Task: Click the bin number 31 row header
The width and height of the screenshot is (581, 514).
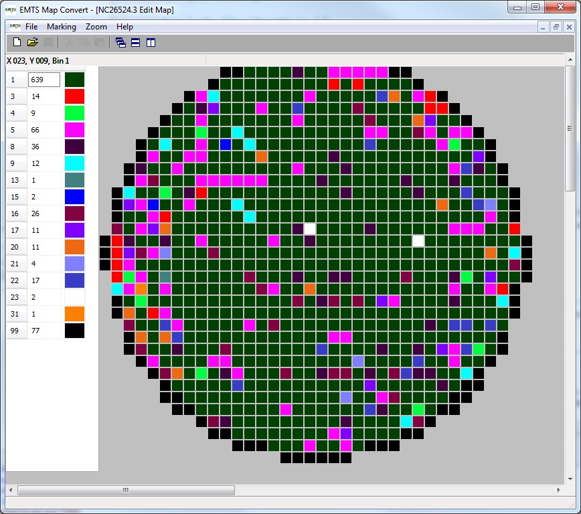Action: (x=16, y=314)
